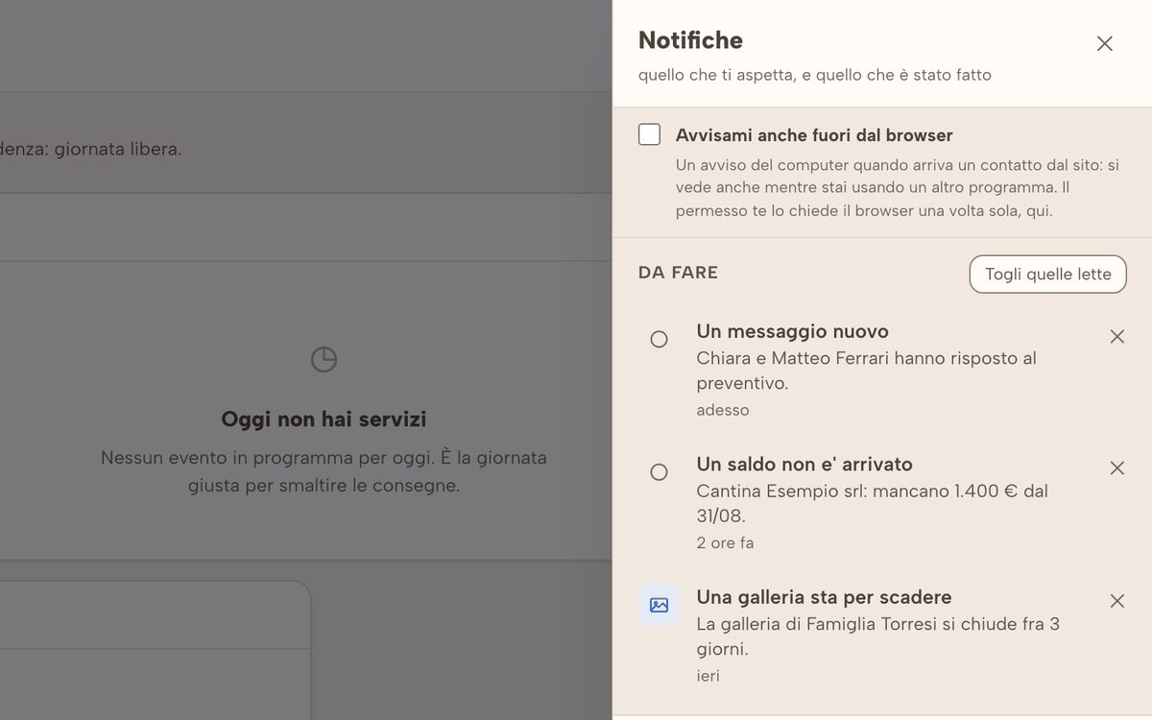Dismiss the Un messaggio nuovo notification
The image size is (1152, 720).
click(x=1116, y=336)
